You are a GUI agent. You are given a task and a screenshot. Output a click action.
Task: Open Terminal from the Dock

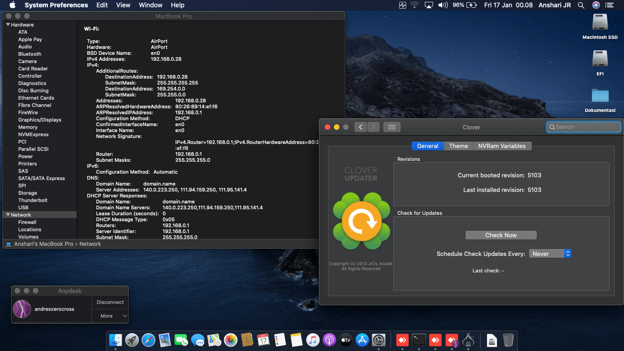coord(419,340)
